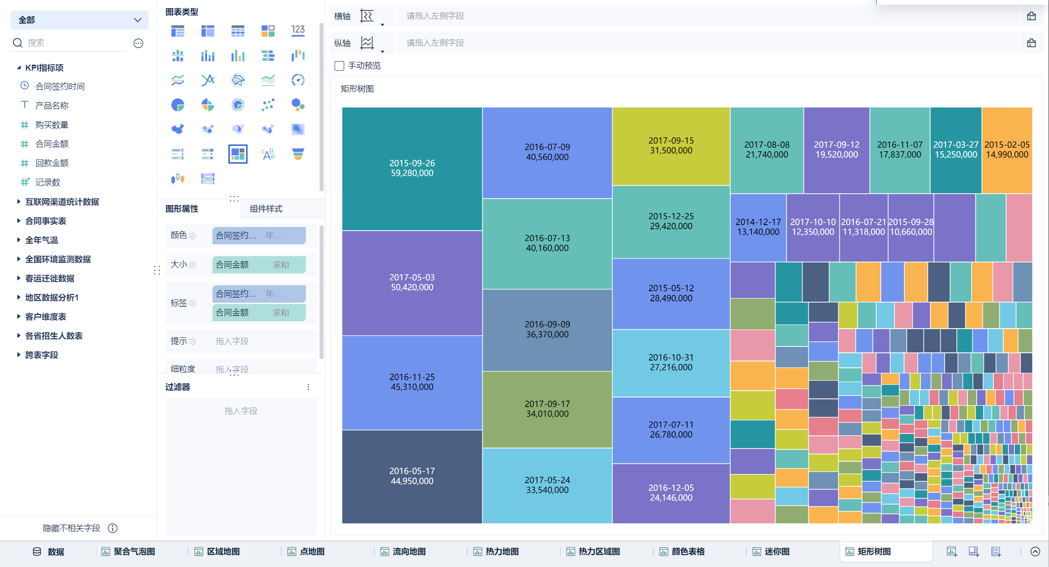Click the 2015-09-26 treemap block

(412, 168)
